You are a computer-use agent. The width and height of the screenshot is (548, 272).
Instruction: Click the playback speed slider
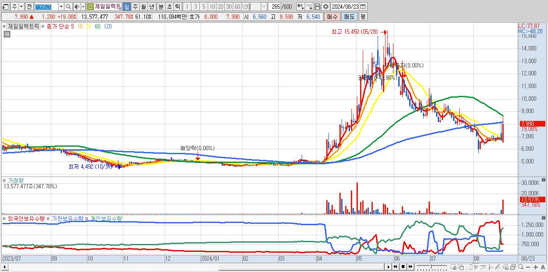pyautogui.click(x=432, y=267)
